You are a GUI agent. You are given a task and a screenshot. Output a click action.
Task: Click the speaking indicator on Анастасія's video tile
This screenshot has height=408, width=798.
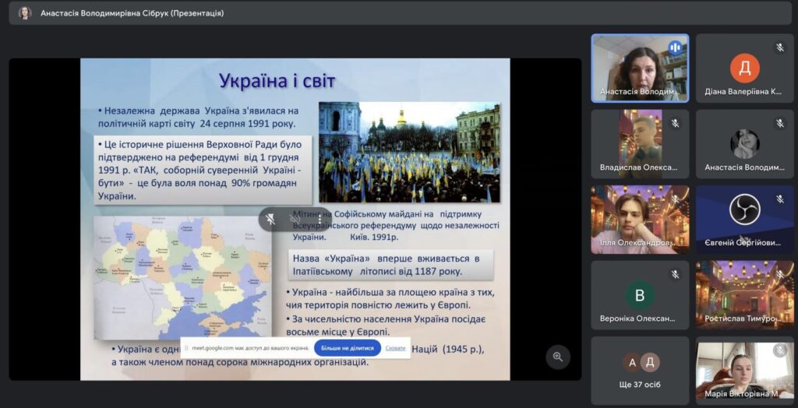tap(675, 47)
